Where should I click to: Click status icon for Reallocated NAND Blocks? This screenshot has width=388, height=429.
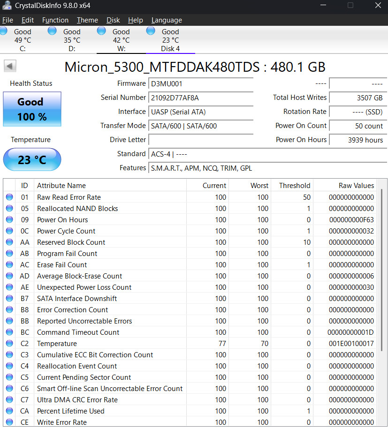(9, 208)
